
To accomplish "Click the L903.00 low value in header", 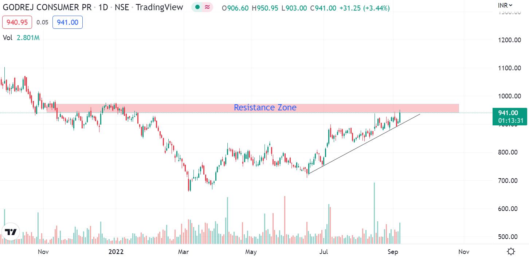I will pyautogui.click(x=295, y=8).
